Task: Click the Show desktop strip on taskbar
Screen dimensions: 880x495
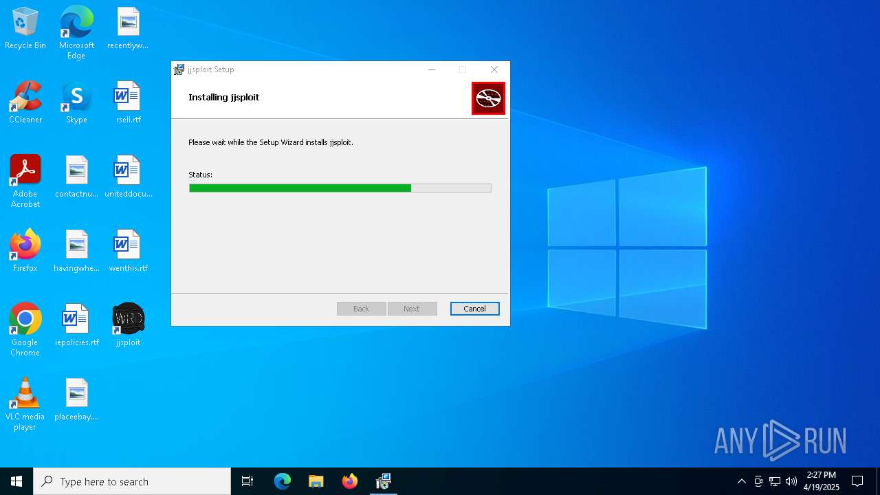Action: pyautogui.click(x=878, y=481)
